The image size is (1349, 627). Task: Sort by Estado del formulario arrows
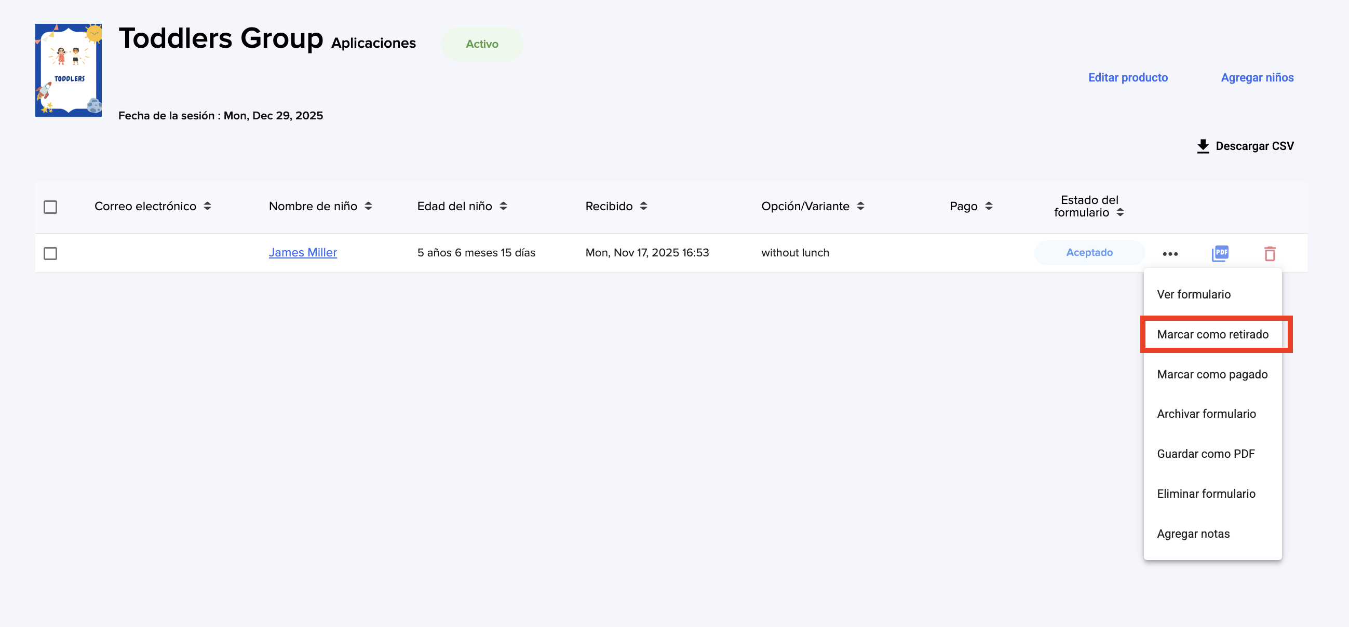[1120, 212]
